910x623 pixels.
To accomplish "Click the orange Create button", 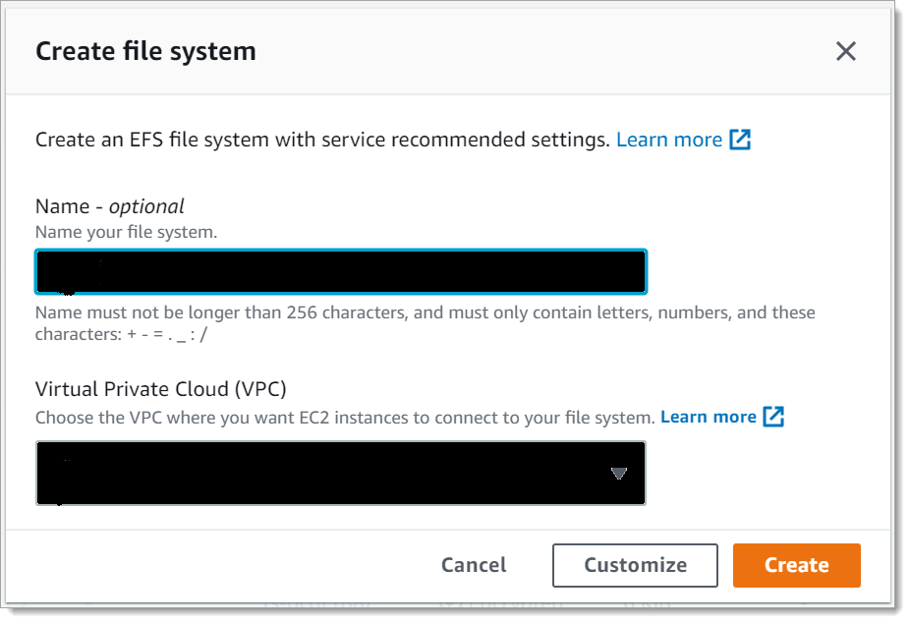I will coord(796,565).
